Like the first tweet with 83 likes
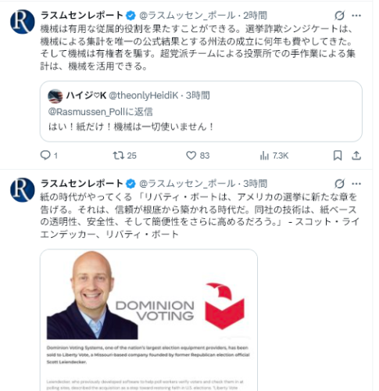Viewport: 379px width, 391px height. point(191,156)
